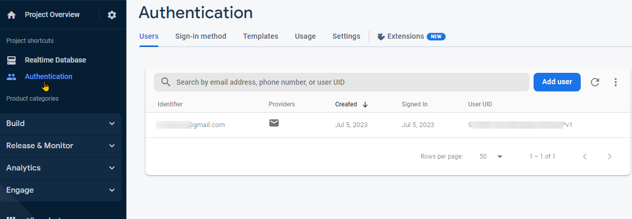Viewport: 632px width, 219px height.
Task: Click the Extensions puzzle icon
Action: click(381, 37)
